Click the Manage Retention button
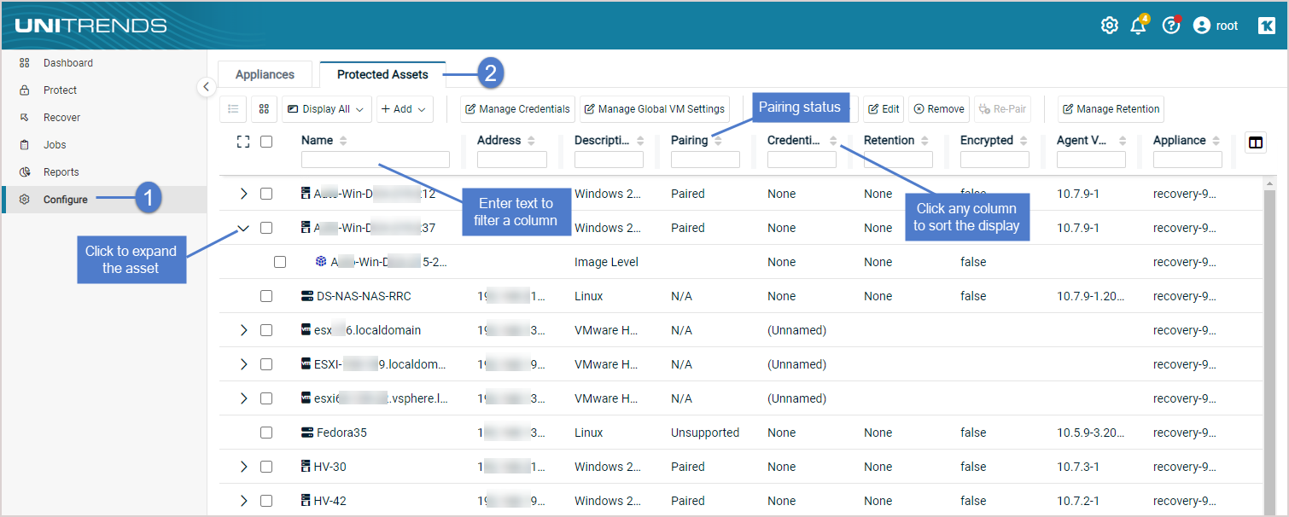The height and width of the screenshot is (517, 1289). coord(1111,109)
